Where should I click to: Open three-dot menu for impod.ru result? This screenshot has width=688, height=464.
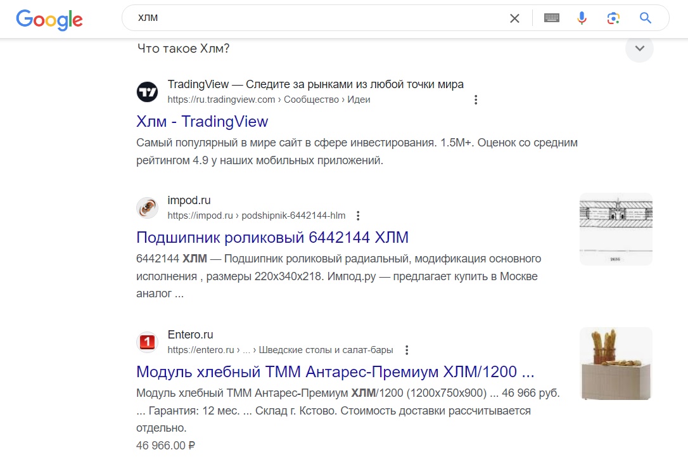point(358,216)
